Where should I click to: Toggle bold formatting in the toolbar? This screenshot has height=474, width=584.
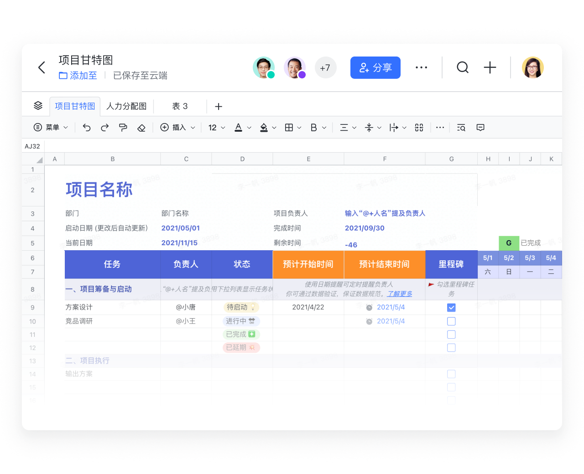point(315,128)
